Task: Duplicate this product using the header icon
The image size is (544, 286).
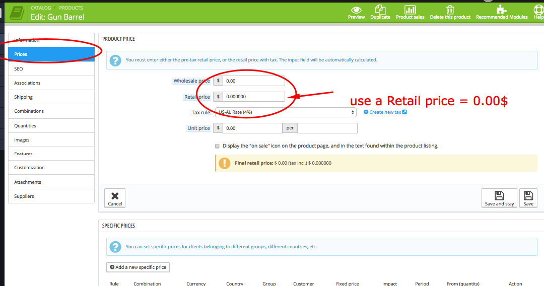Action: click(380, 13)
